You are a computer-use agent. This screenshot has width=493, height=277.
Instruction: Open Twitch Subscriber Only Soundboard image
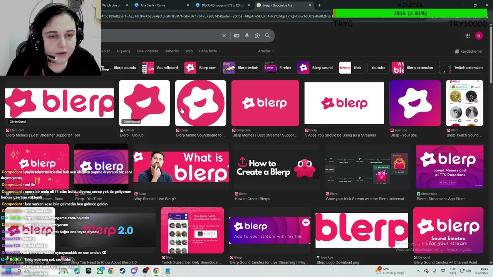(x=192, y=230)
